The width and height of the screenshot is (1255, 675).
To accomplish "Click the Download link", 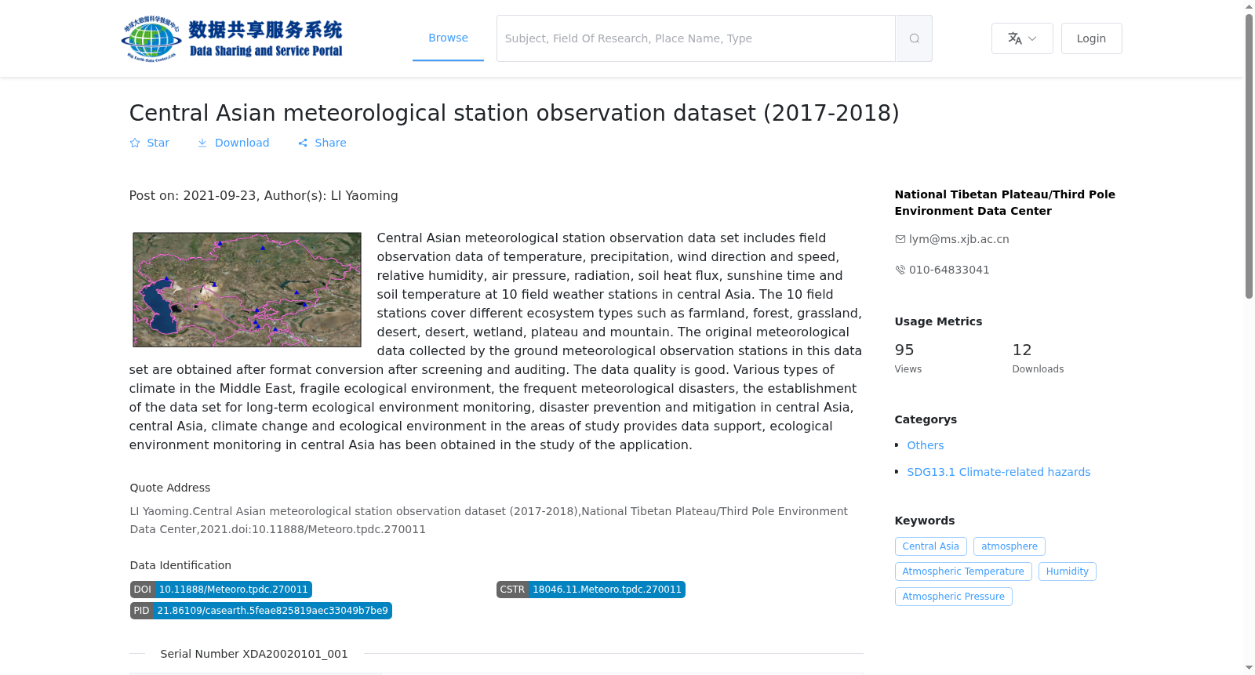I will 233,143.
